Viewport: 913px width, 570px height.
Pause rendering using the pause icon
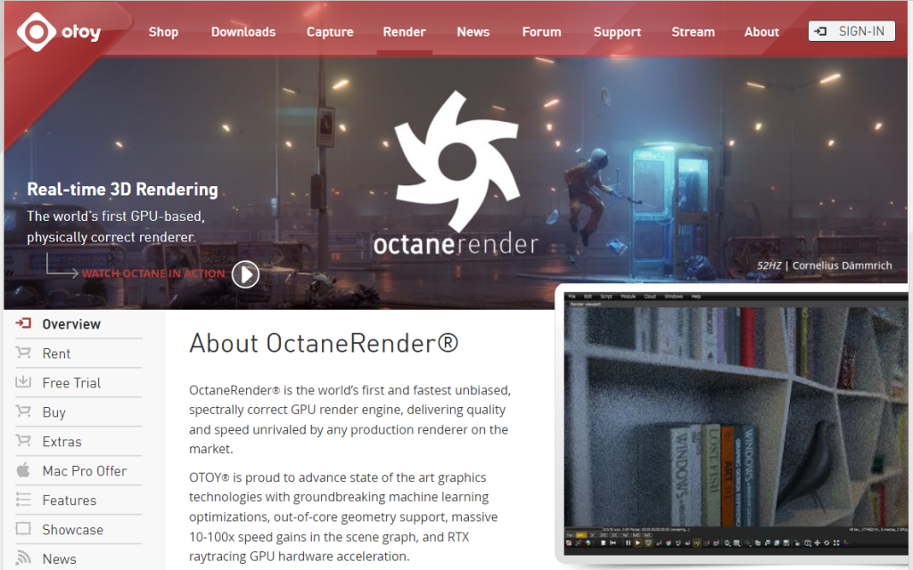pos(628,543)
